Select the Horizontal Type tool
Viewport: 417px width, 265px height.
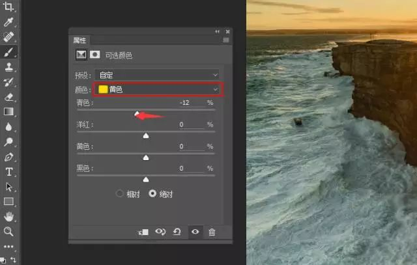click(x=9, y=172)
